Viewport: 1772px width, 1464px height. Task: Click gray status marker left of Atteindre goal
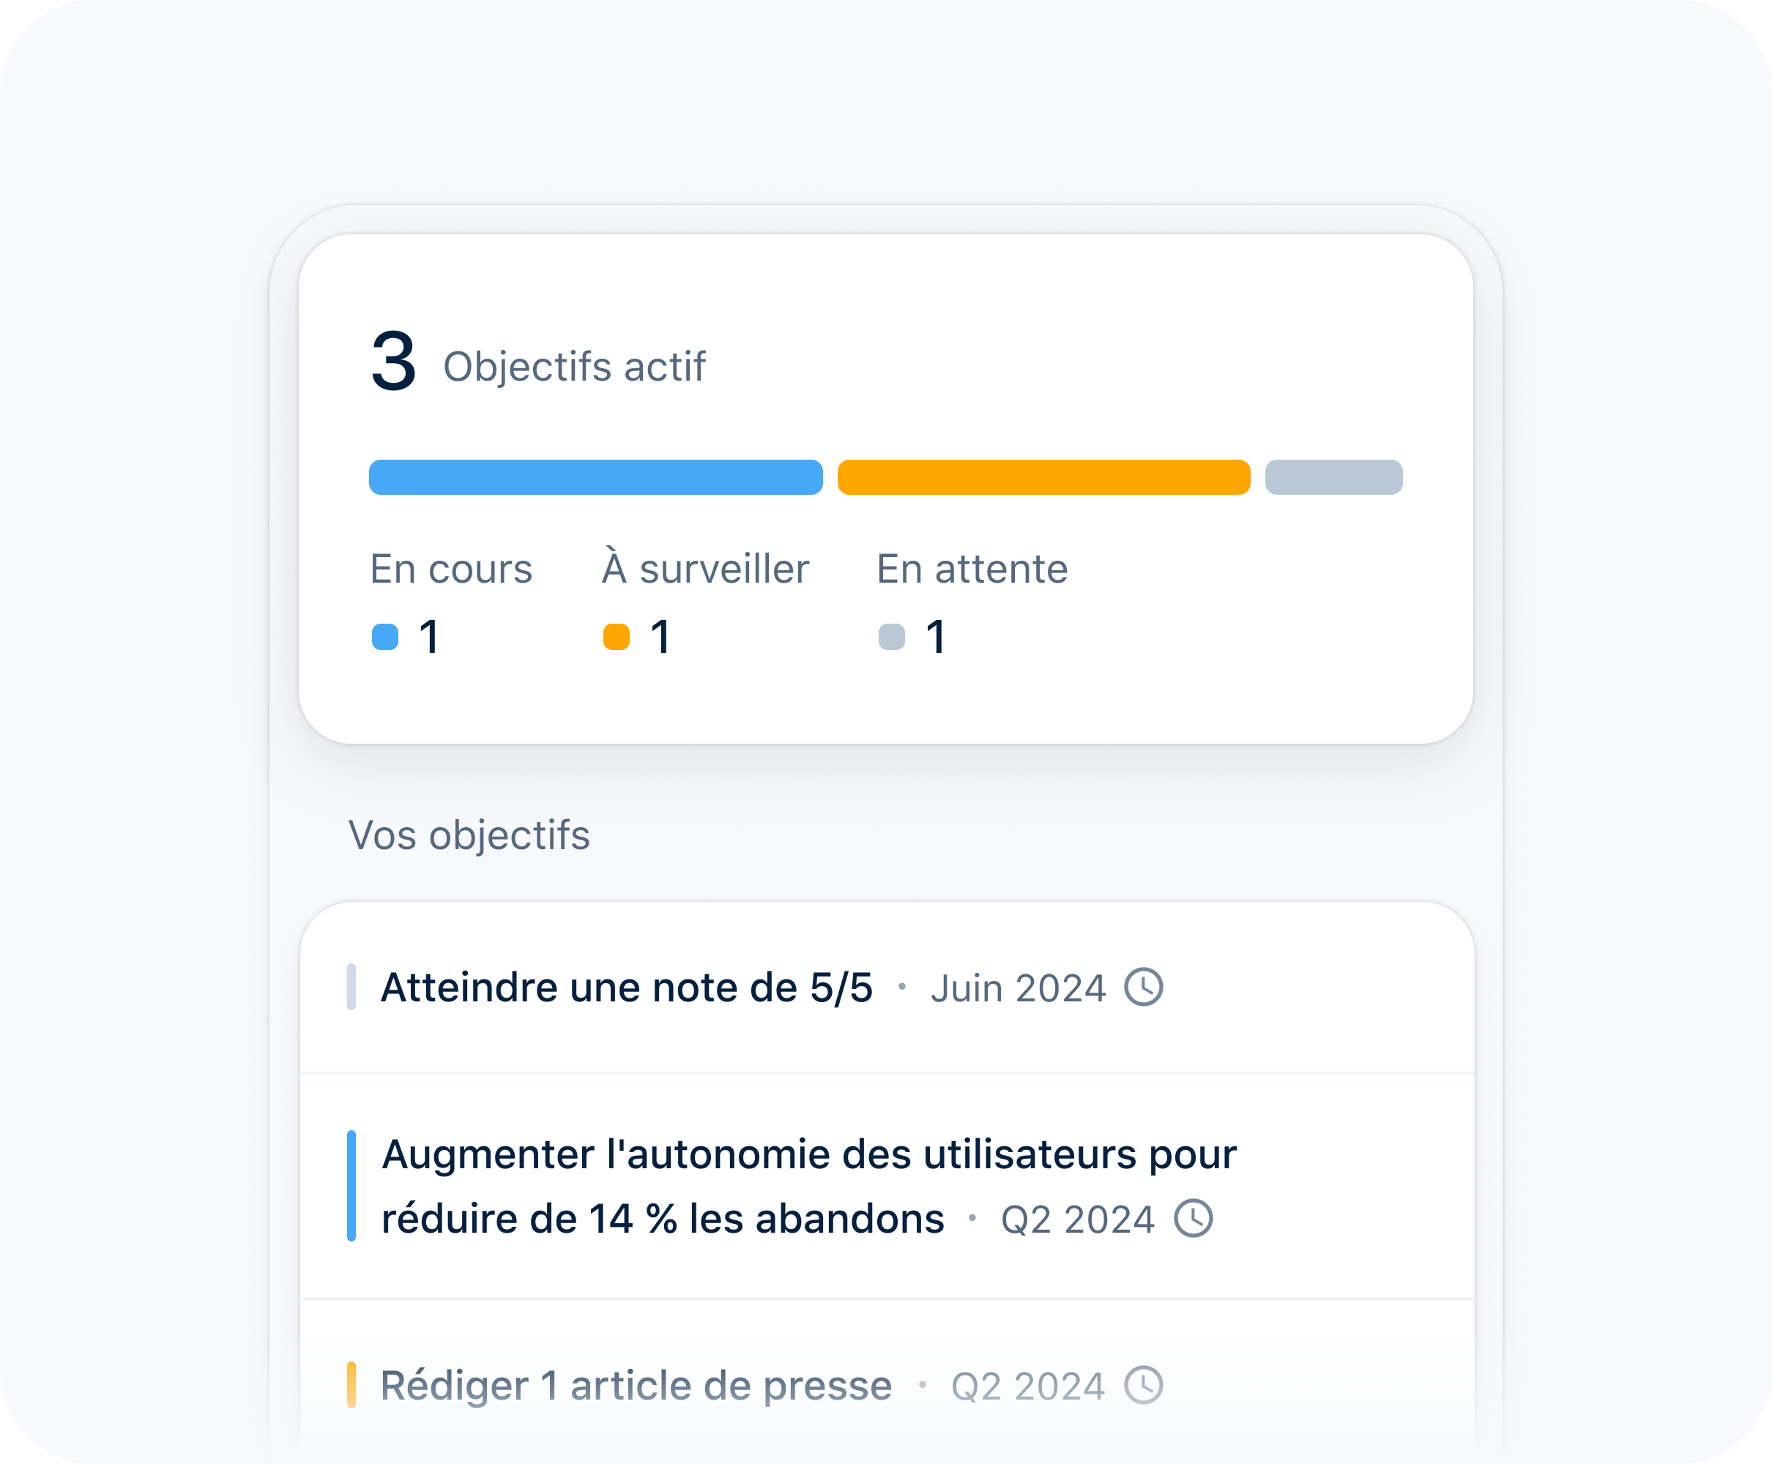pyautogui.click(x=351, y=987)
